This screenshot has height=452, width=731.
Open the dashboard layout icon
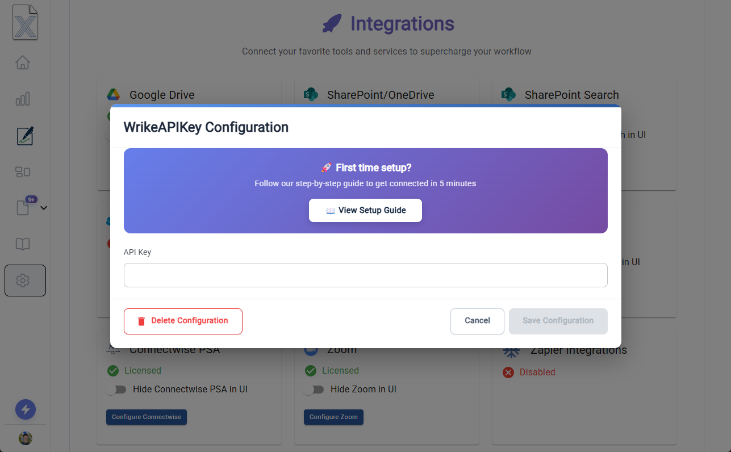pos(23,171)
